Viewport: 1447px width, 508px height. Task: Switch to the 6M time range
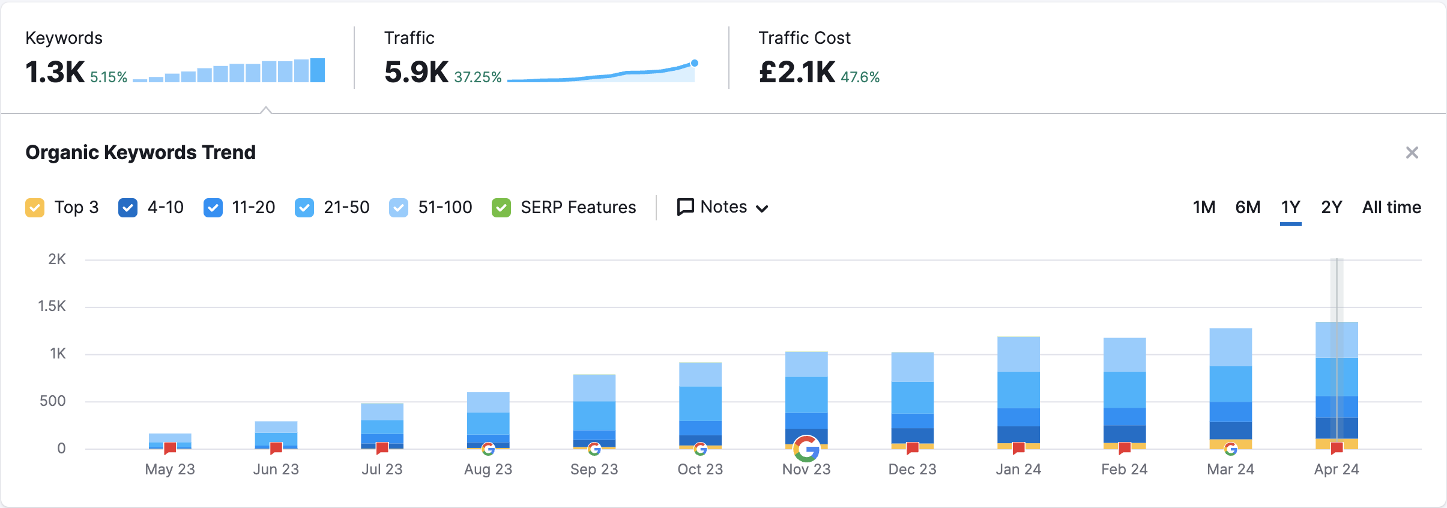coord(1248,208)
